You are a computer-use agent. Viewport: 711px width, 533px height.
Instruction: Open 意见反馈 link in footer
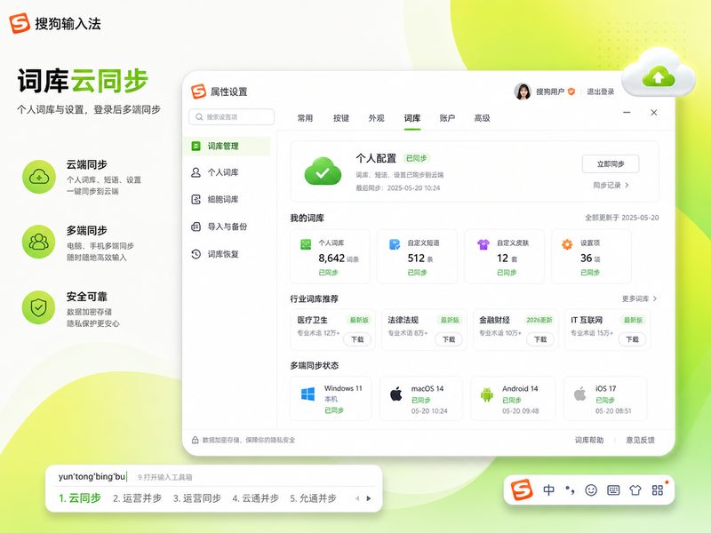click(x=640, y=440)
